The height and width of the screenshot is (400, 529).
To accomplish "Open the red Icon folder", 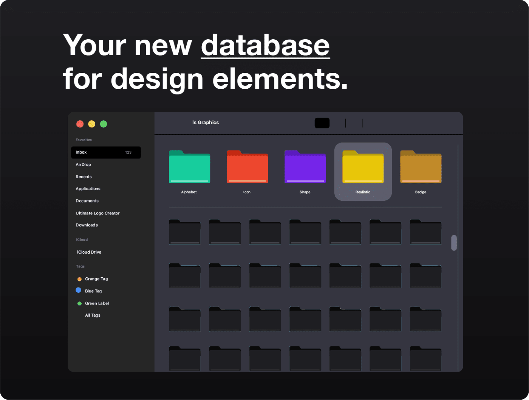I will click(247, 167).
